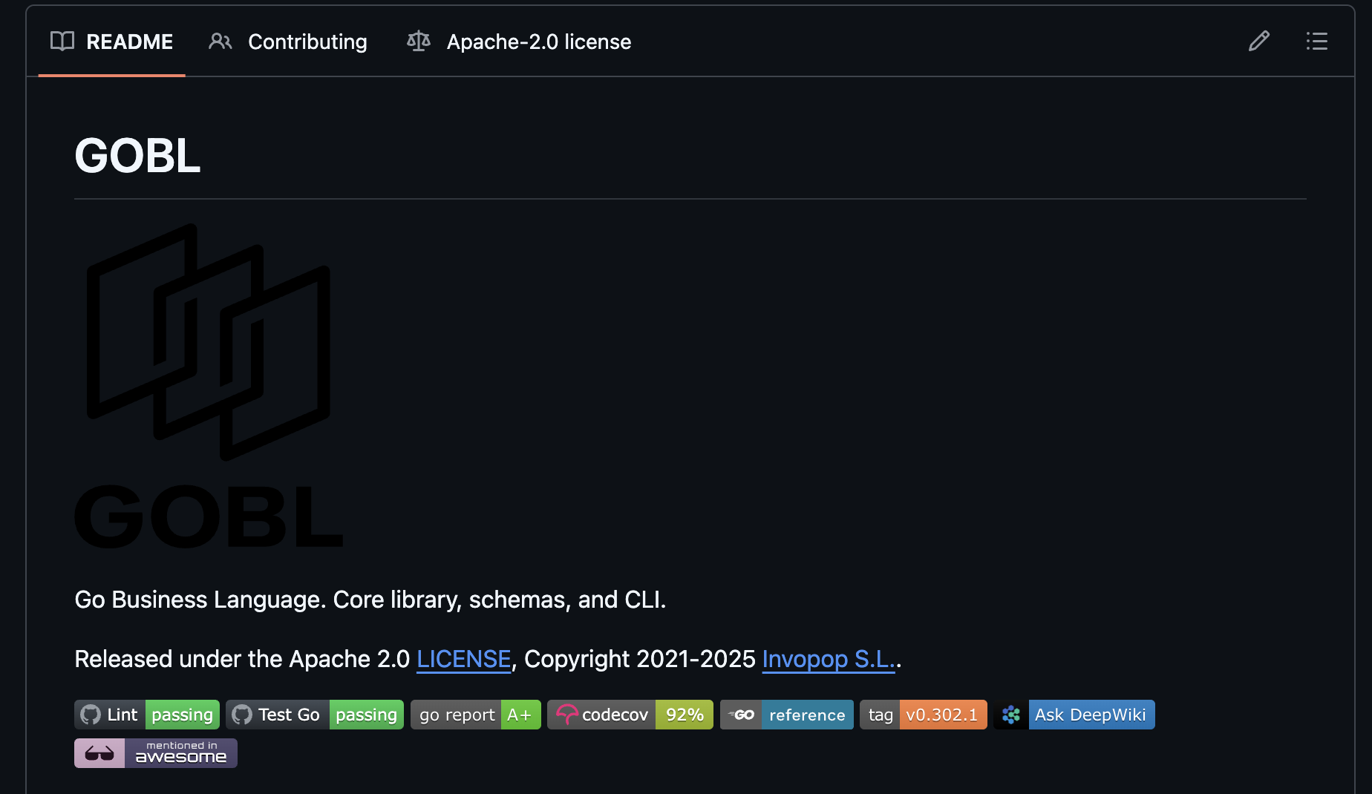1372x794 pixels.
Task: Click the Test Go passing badge
Action: 314,715
